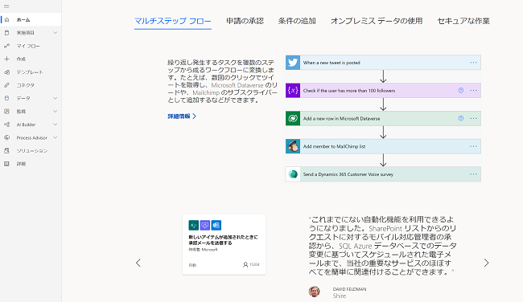Viewport: 523px width, 302px height.
Task: Show the previous carousel item
Action: 138,263
